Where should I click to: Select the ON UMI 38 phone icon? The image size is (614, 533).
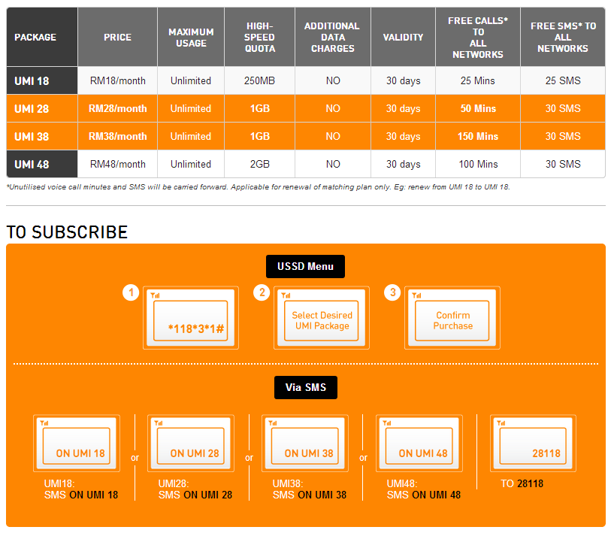point(304,443)
